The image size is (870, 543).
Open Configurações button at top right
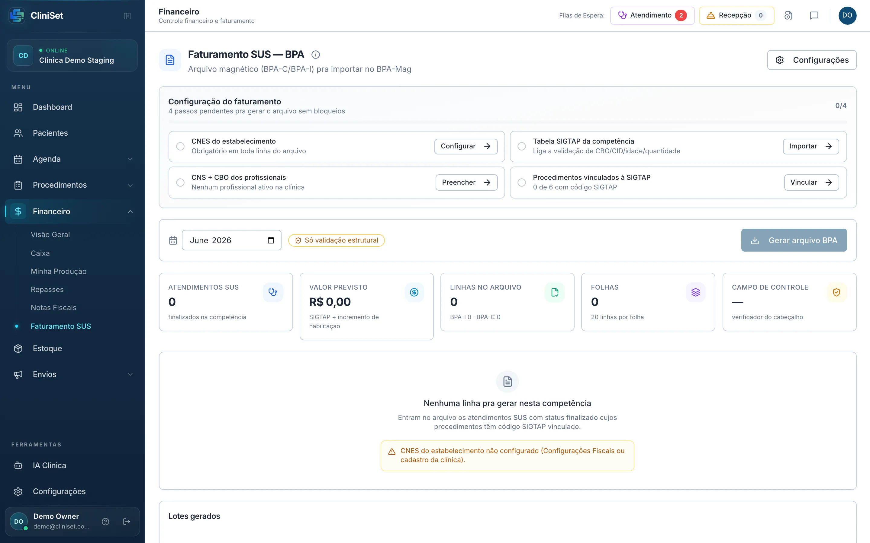point(812,60)
